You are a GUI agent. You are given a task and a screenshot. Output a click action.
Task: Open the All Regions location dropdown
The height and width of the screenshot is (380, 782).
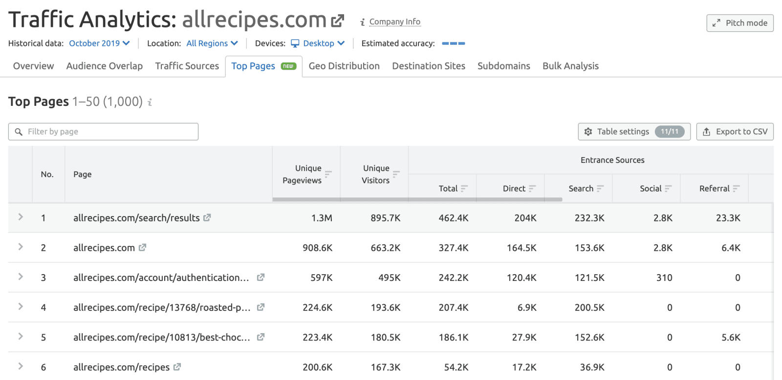212,43
